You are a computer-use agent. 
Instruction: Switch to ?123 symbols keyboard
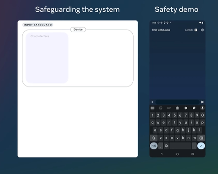coord(154,146)
